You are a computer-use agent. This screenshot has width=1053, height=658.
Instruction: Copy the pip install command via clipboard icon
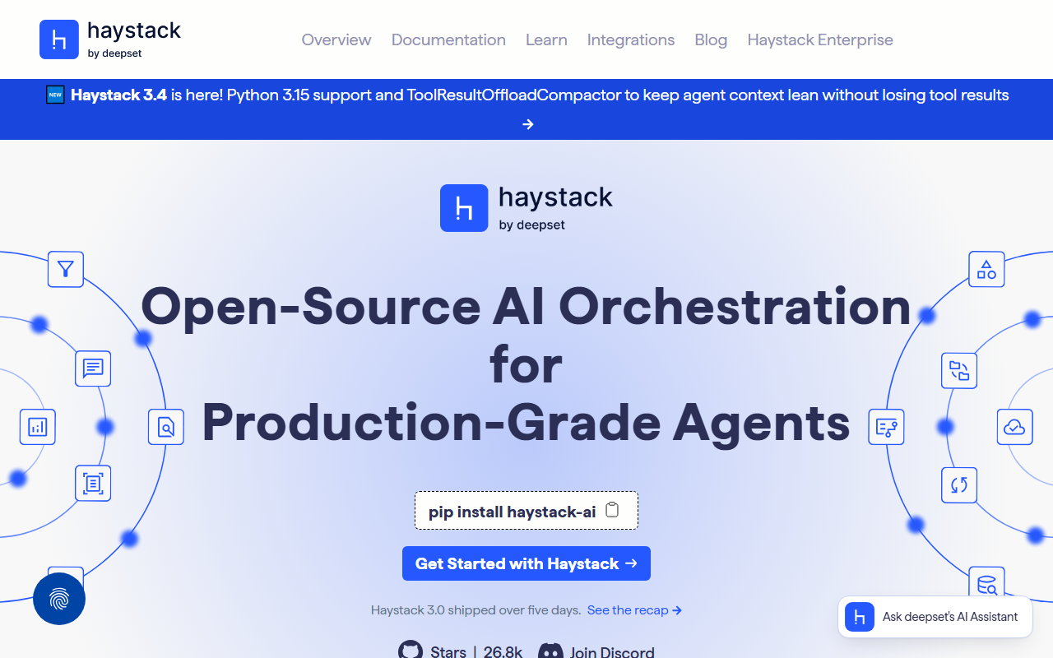pos(612,510)
